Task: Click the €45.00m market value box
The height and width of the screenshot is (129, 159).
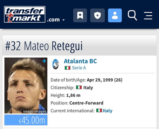Action: [26, 120]
